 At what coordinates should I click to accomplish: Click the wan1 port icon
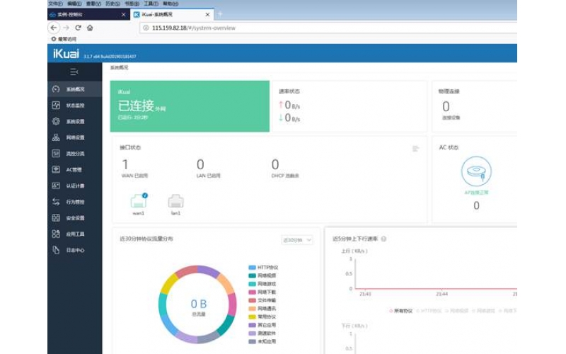[x=139, y=202]
